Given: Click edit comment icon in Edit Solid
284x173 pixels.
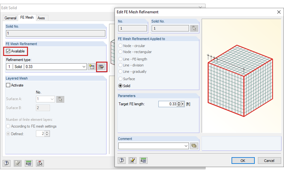Looking at the screenshot, I should pos(18,163).
